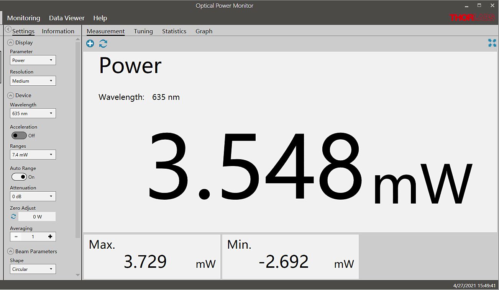Viewport: 499px width, 290px height.
Task: Switch to the Statistics tab
Action: click(174, 31)
